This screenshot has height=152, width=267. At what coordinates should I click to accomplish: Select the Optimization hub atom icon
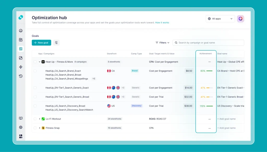(21, 49)
